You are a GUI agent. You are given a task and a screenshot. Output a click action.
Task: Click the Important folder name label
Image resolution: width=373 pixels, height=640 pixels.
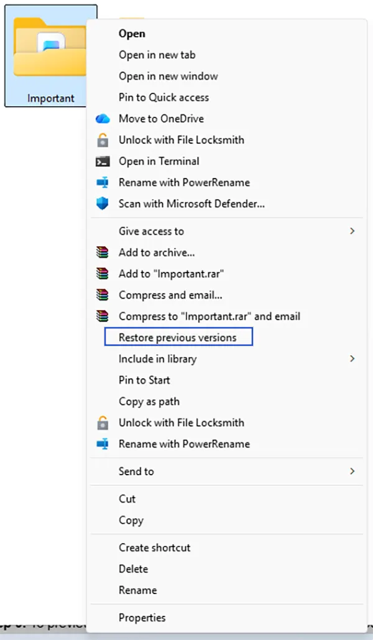50,98
